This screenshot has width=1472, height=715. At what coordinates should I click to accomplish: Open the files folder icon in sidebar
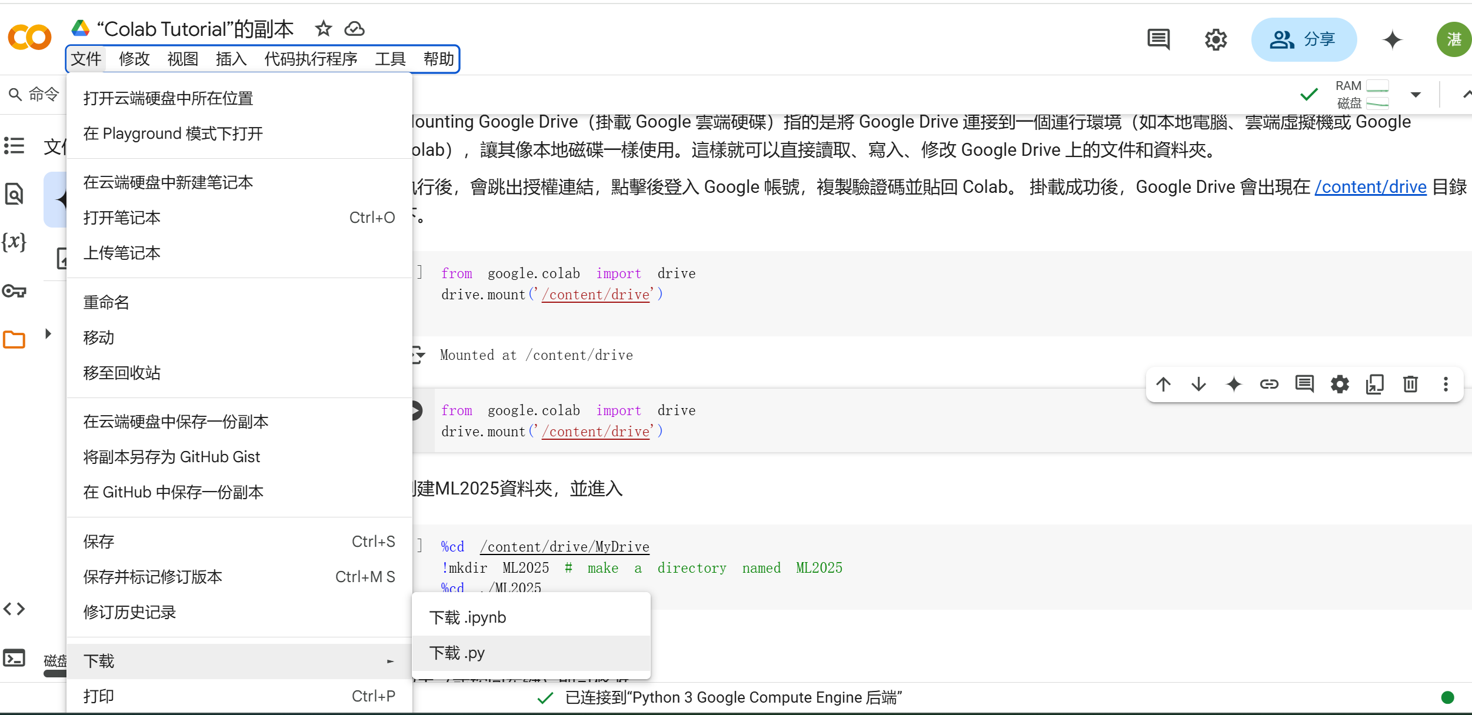click(x=14, y=339)
